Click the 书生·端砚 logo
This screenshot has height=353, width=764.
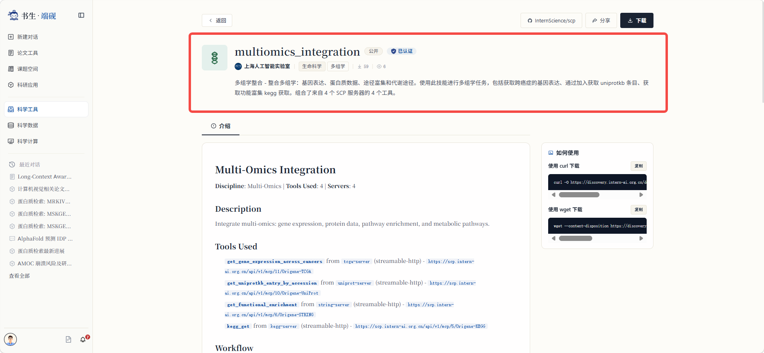pos(32,16)
